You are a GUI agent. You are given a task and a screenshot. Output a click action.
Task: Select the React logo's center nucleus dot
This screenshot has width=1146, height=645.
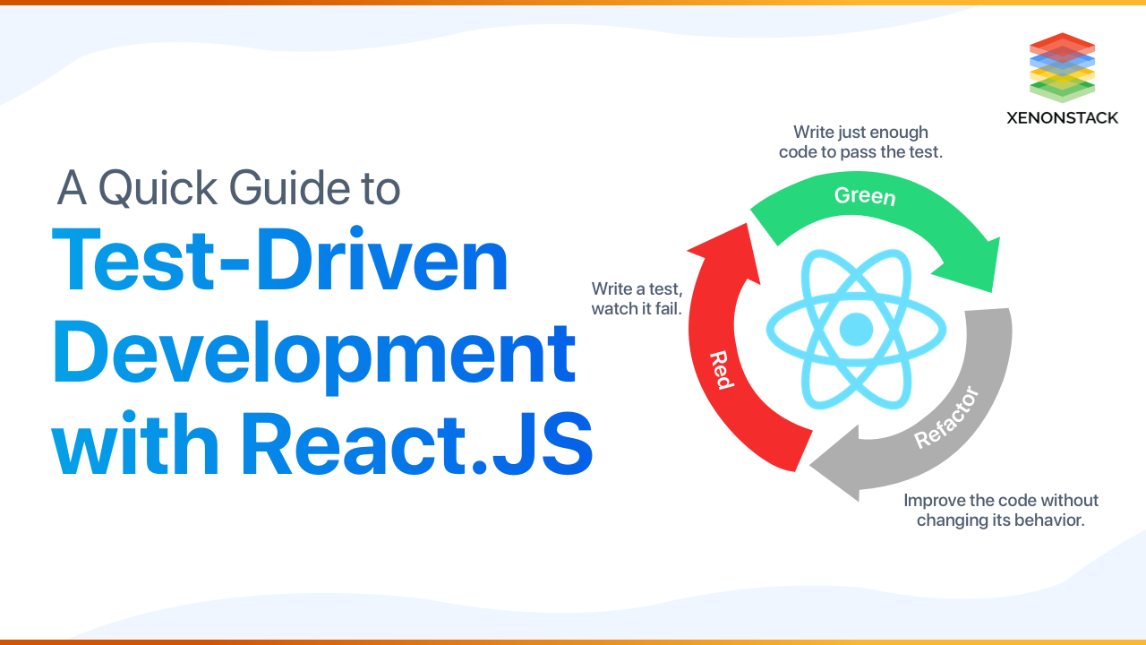coord(859,327)
